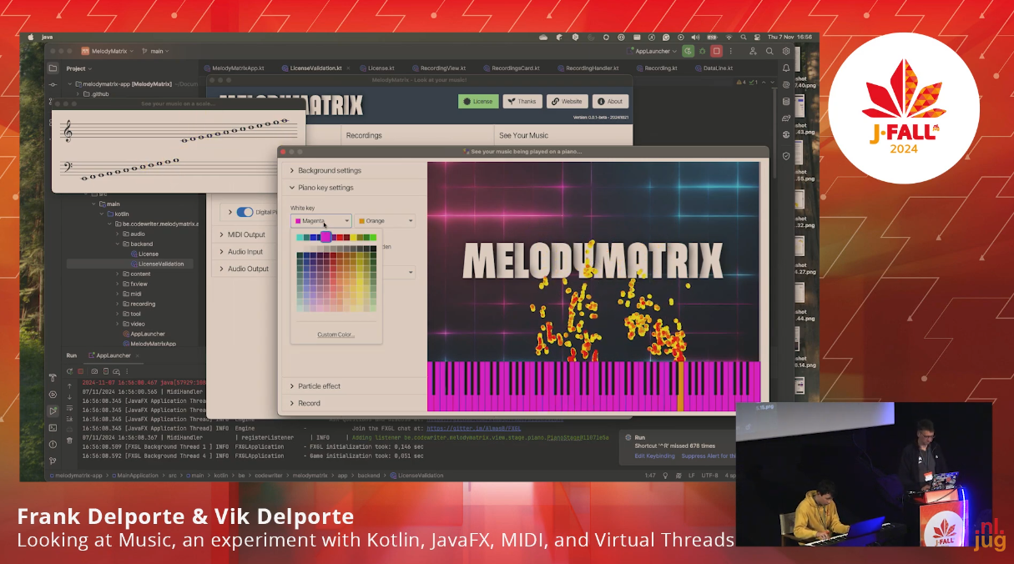
Task: Expand the Background settings section
Action: 329,170
